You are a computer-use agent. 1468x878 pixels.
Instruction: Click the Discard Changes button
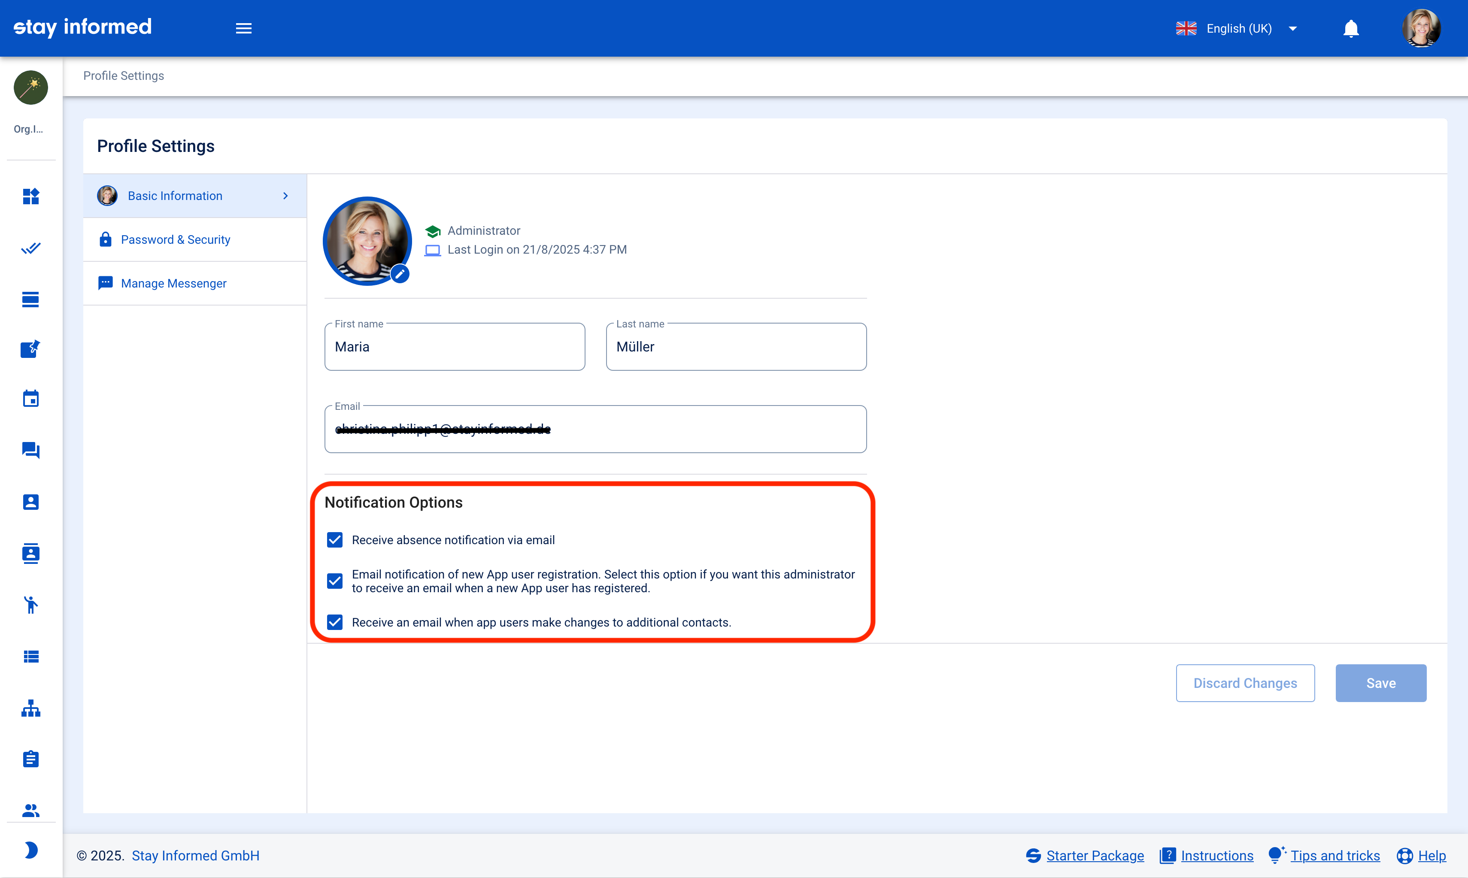(x=1245, y=683)
